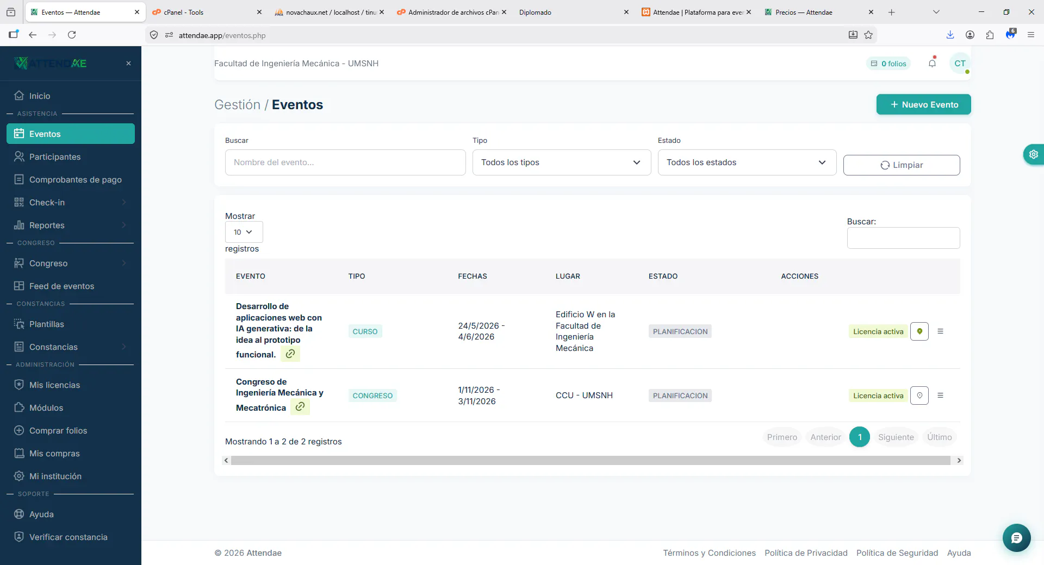Copy link icon for Desarrollo de aplicaciones event
The image size is (1044, 565).
(x=290, y=354)
